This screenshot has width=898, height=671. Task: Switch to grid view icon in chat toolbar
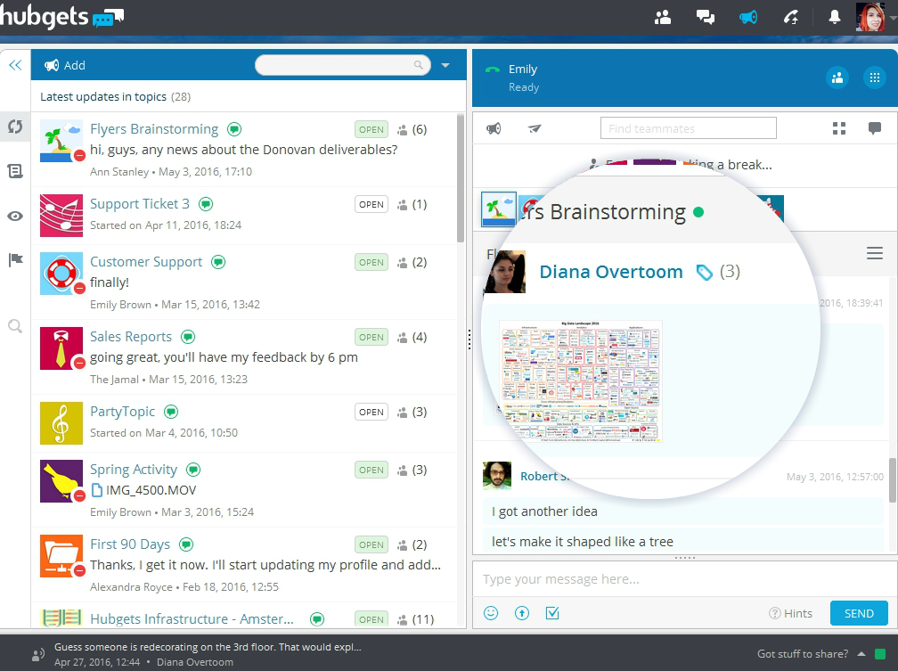839,128
